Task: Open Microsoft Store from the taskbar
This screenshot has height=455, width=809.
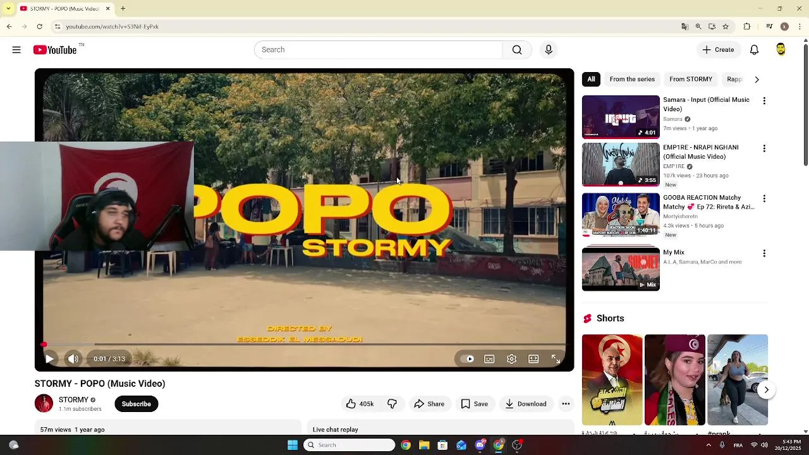Action: tap(442, 445)
